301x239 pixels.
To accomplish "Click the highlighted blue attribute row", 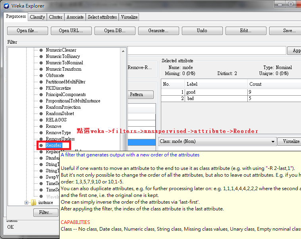I will point(141,142).
